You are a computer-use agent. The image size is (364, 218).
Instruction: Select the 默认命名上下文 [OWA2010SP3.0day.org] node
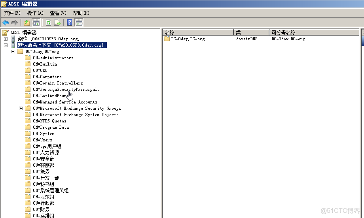pos(62,45)
